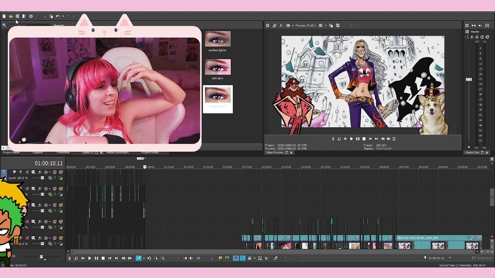Stop playback in Video Preview
495x278 pixels.
click(364, 139)
